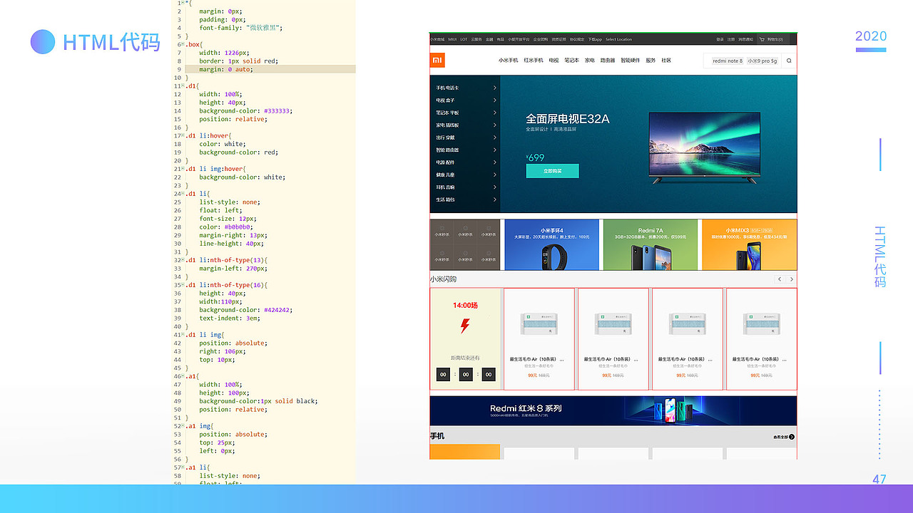Click the previous arrow in 小米闪购 section
Viewport: 913px width, 513px height.
click(x=780, y=279)
